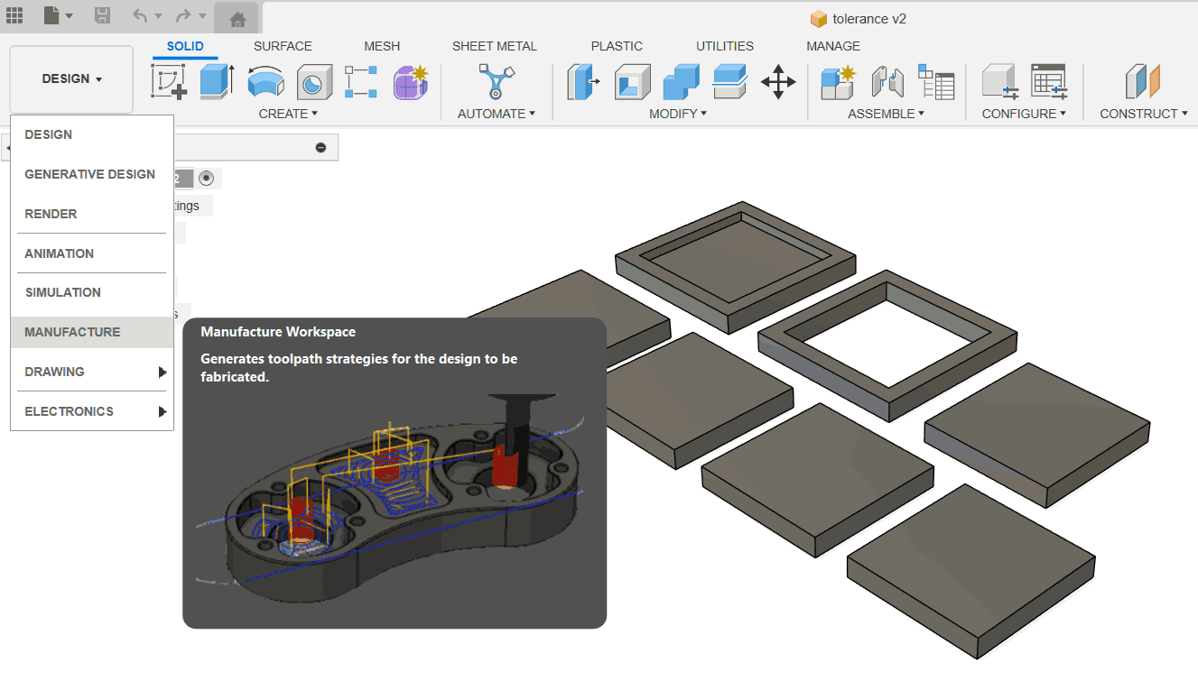Expand the CONFIGURE panel dropdown
The height and width of the screenshot is (681, 1198).
[x=1025, y=114]
